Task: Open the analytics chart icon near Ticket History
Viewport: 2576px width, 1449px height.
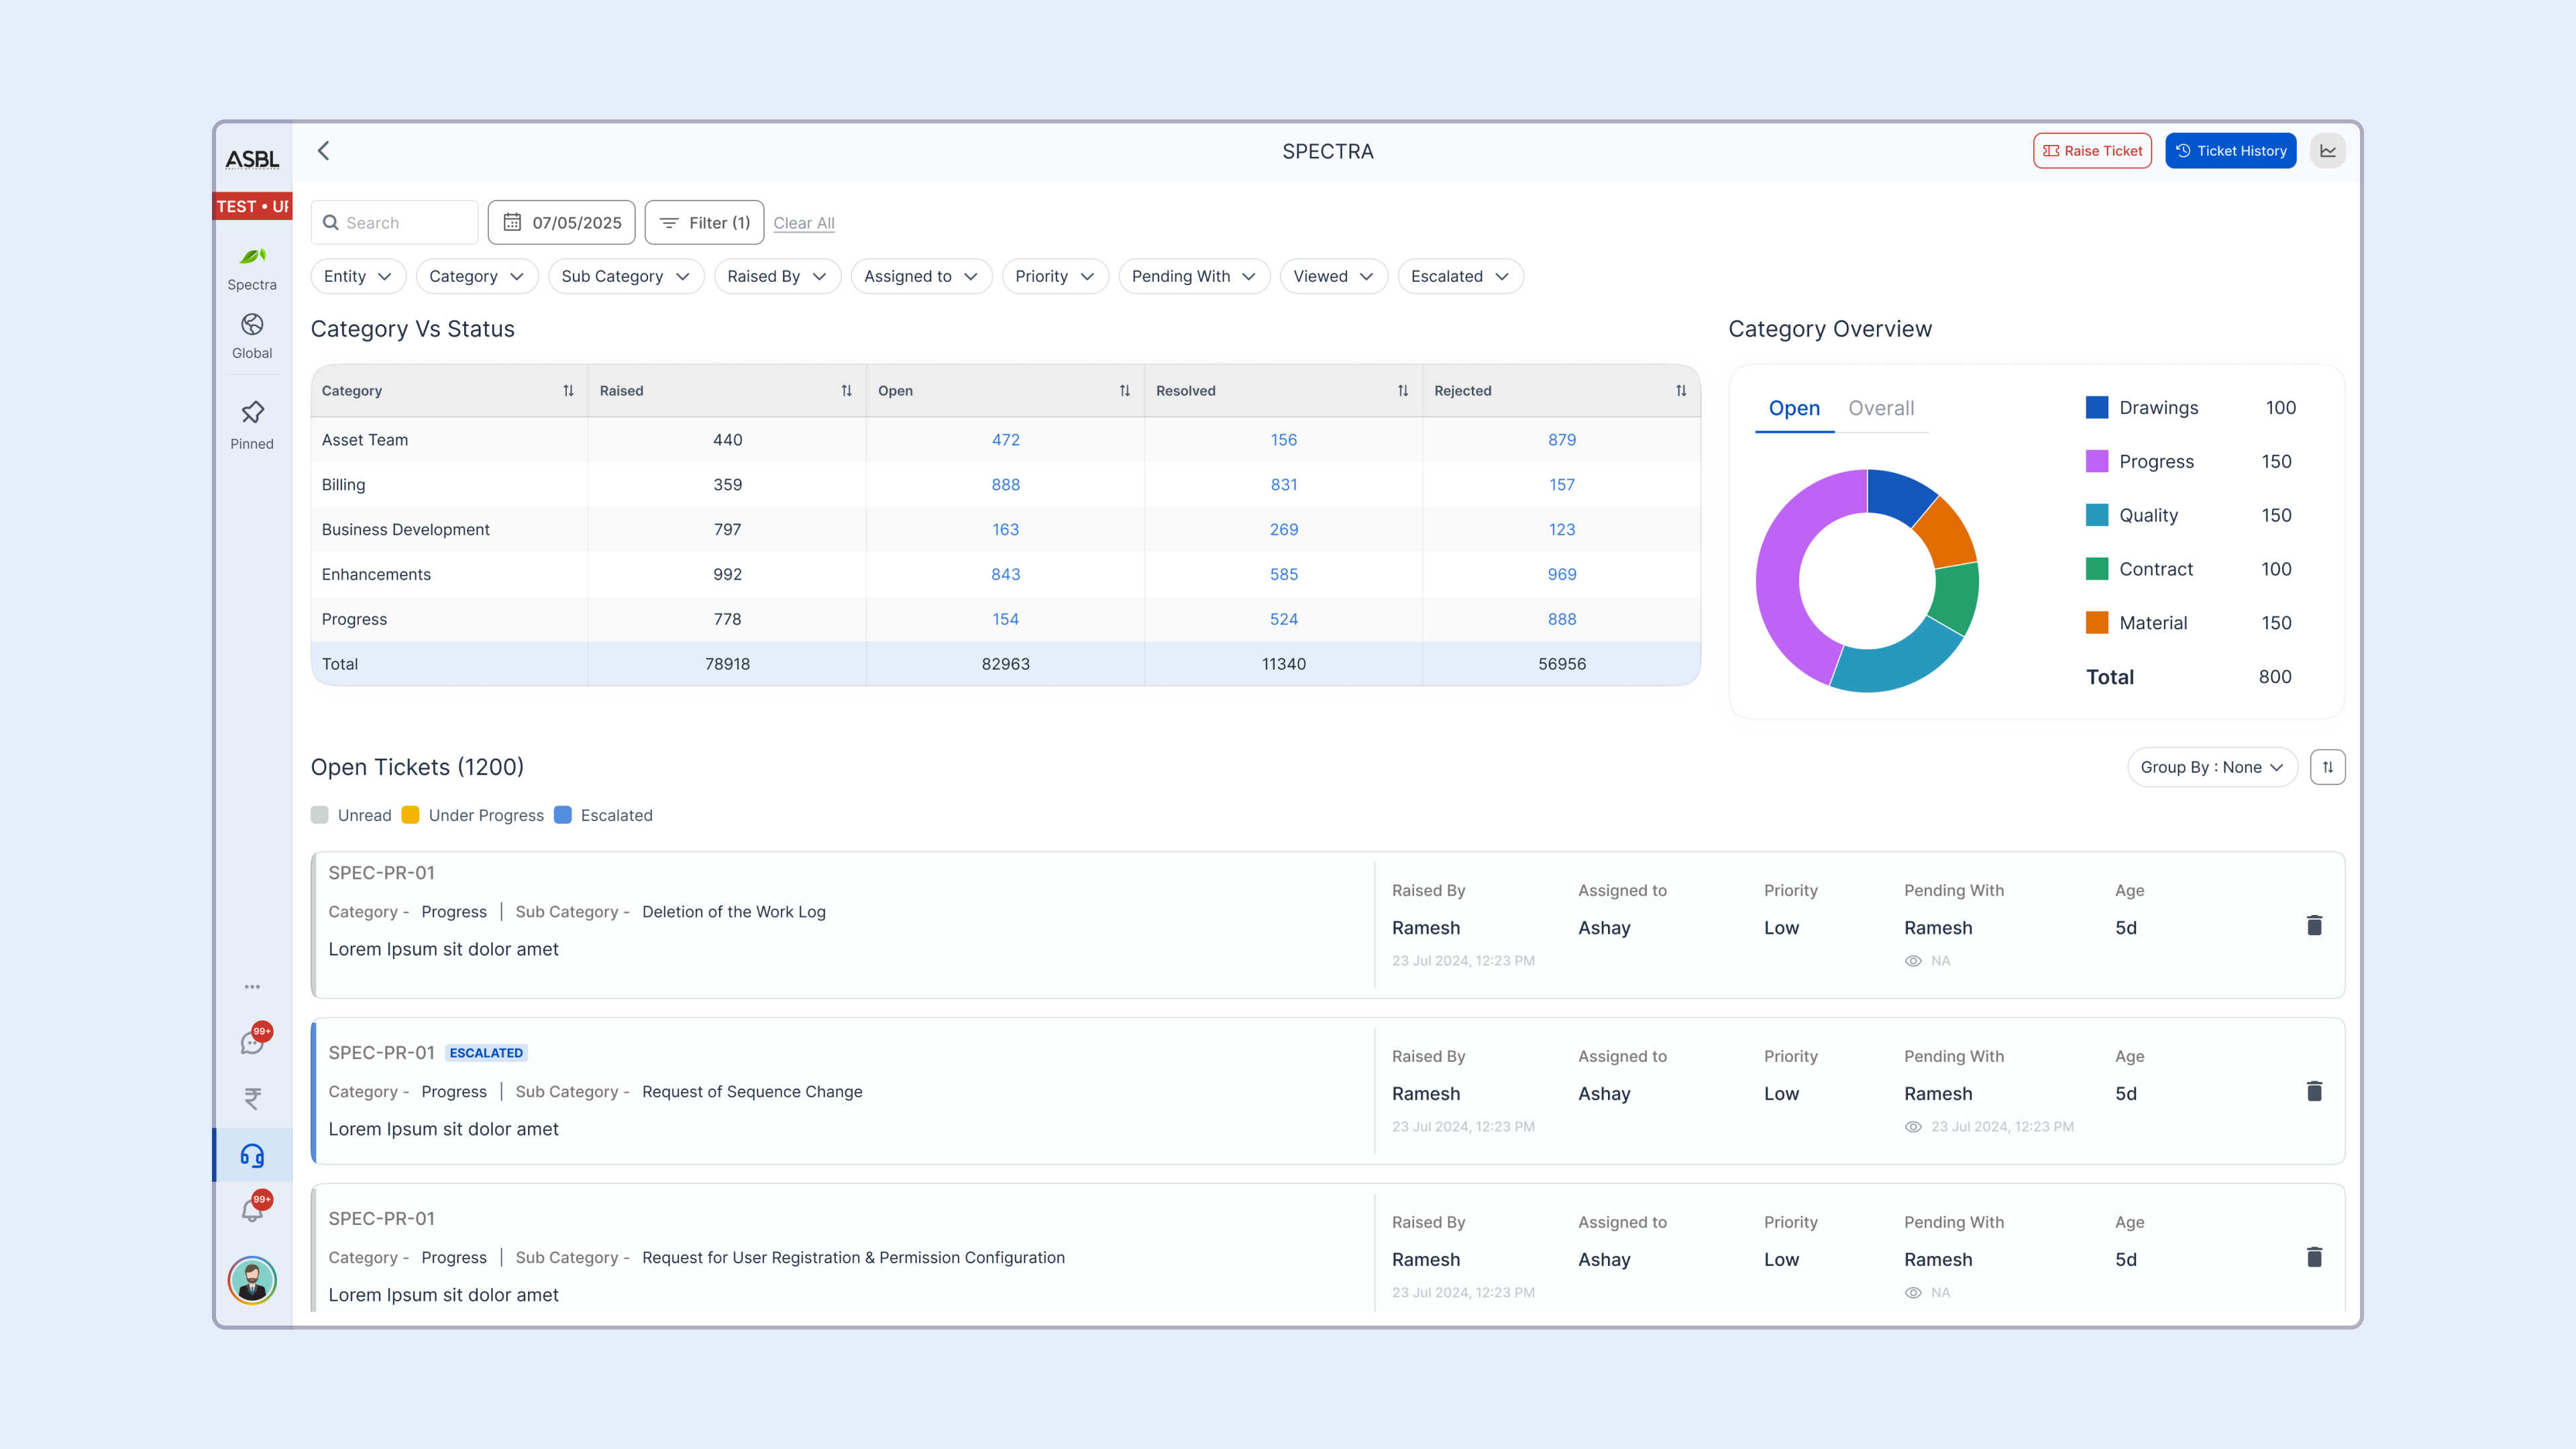Action: click(2328, 150)
